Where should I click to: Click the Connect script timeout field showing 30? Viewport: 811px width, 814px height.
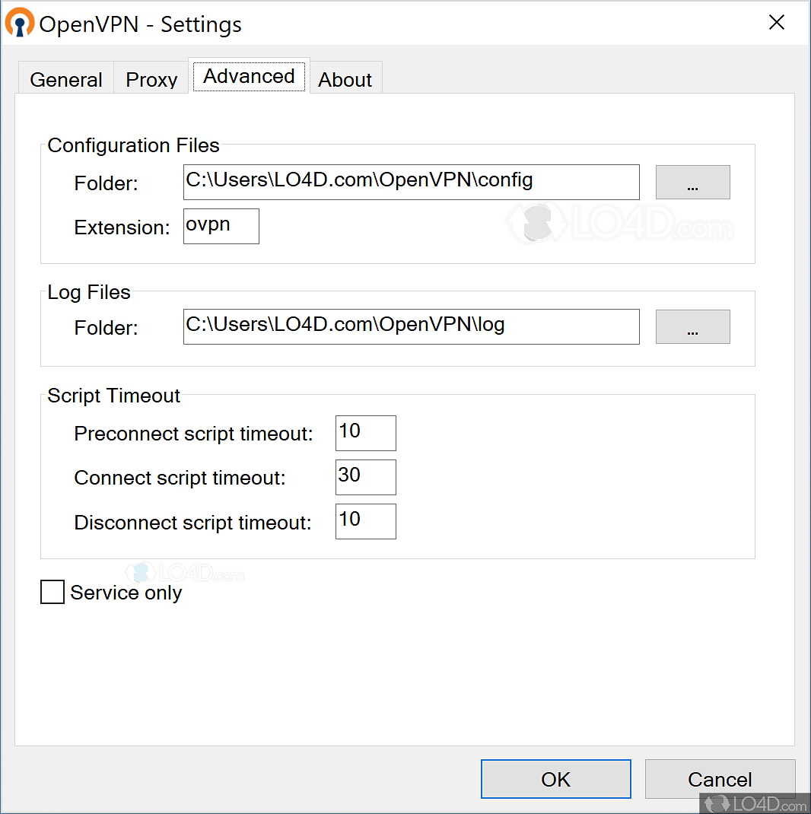pyautogui.click(x=365, y=477)
